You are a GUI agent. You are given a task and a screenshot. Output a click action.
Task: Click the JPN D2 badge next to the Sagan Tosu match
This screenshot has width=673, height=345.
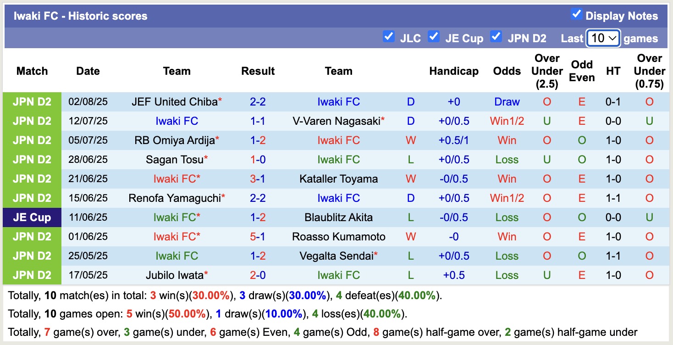32,159
